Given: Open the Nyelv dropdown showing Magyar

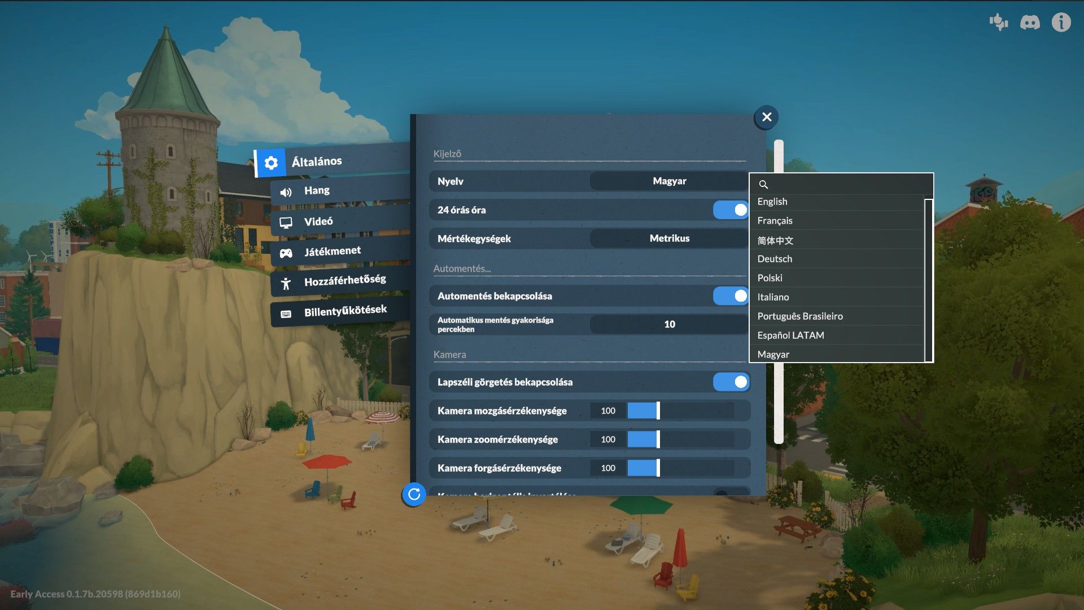Looking at the screenshot, I should [669, 181].
